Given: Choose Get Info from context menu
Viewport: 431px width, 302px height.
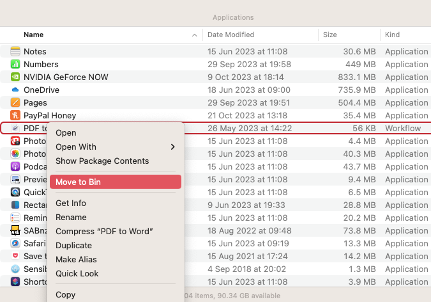Looking at the screenshot, I should 116,203.
